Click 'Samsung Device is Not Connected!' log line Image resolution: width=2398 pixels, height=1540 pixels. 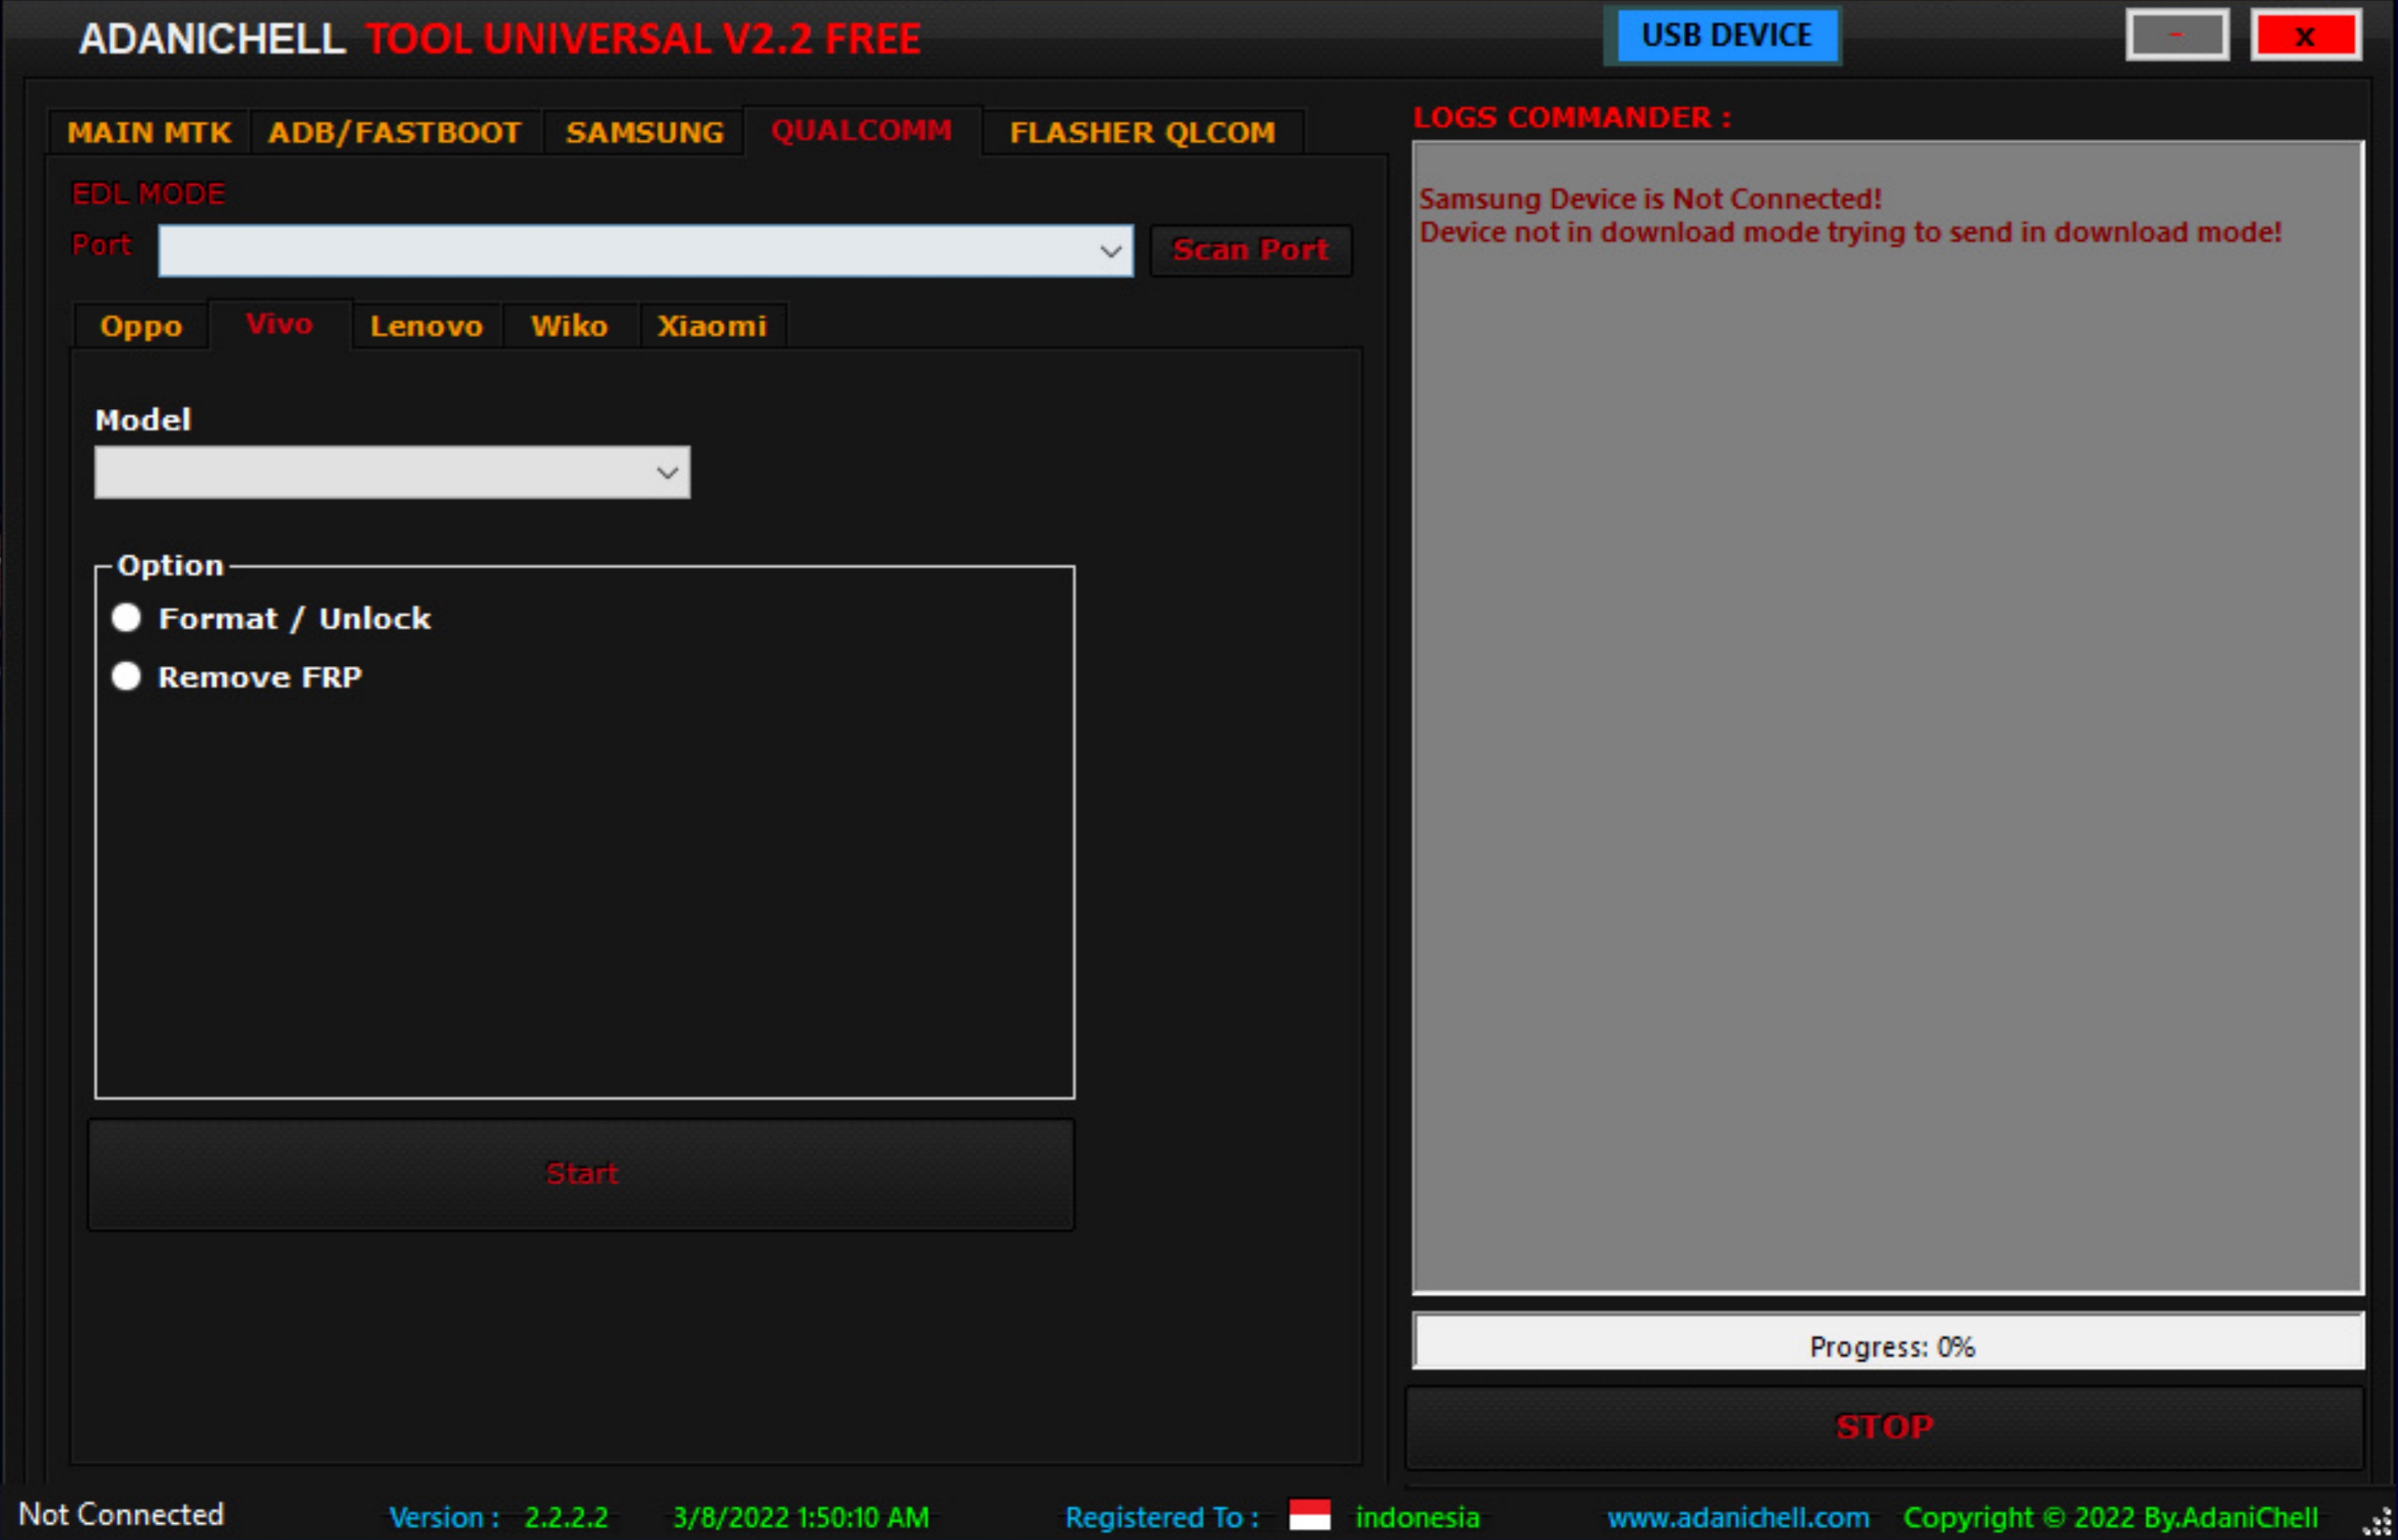click(1649, 199)
